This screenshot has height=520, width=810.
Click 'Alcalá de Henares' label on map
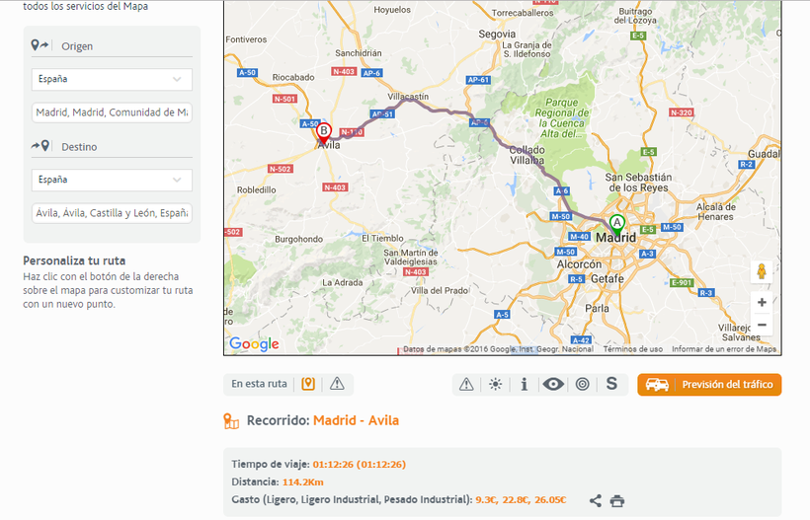715,211
